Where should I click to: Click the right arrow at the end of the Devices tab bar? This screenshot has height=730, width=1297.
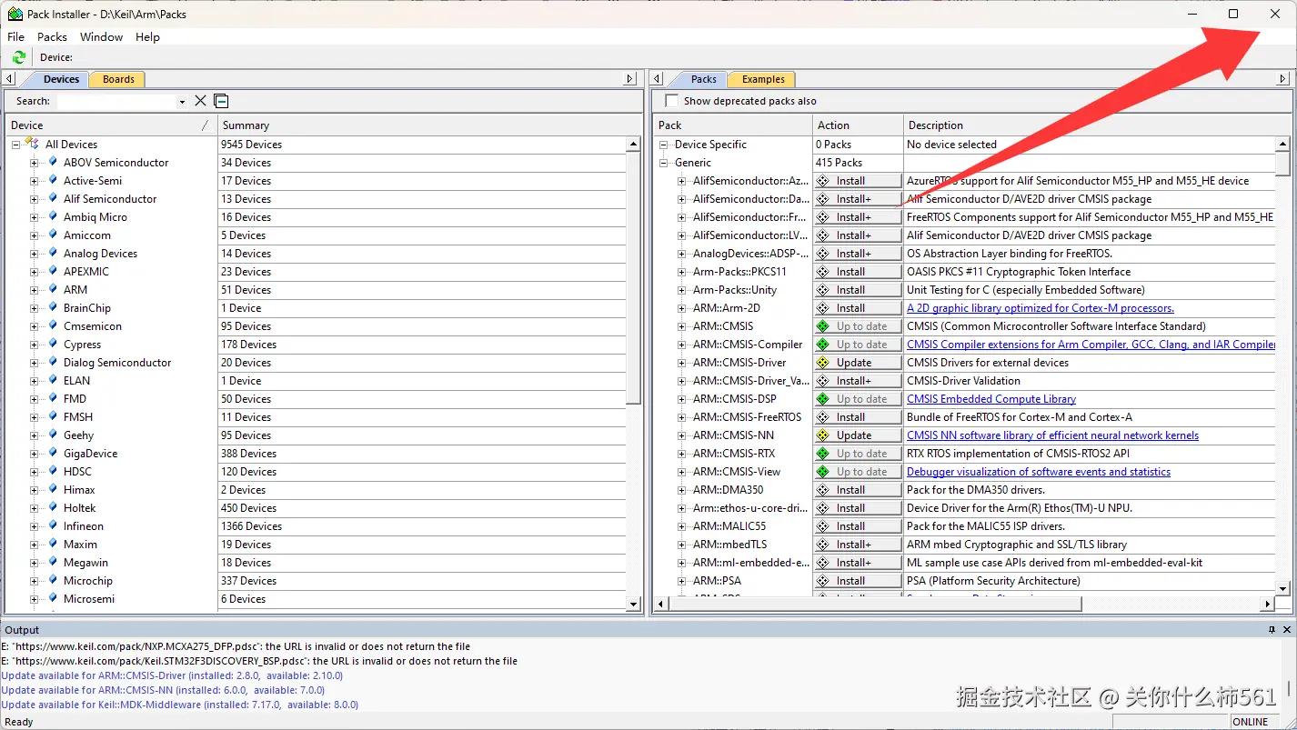tap(630, 79)
